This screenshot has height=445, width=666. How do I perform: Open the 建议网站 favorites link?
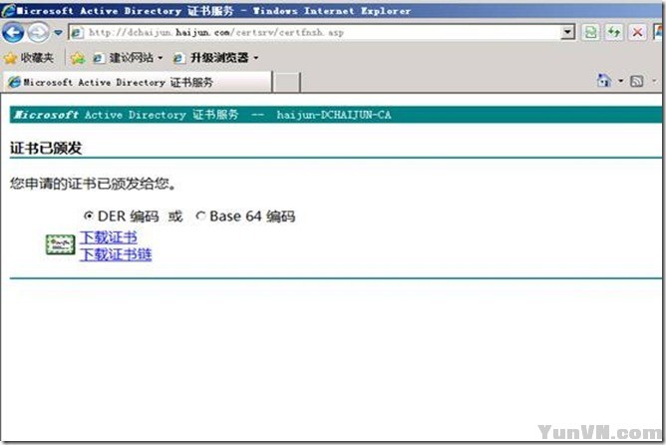tap(128, 58)
